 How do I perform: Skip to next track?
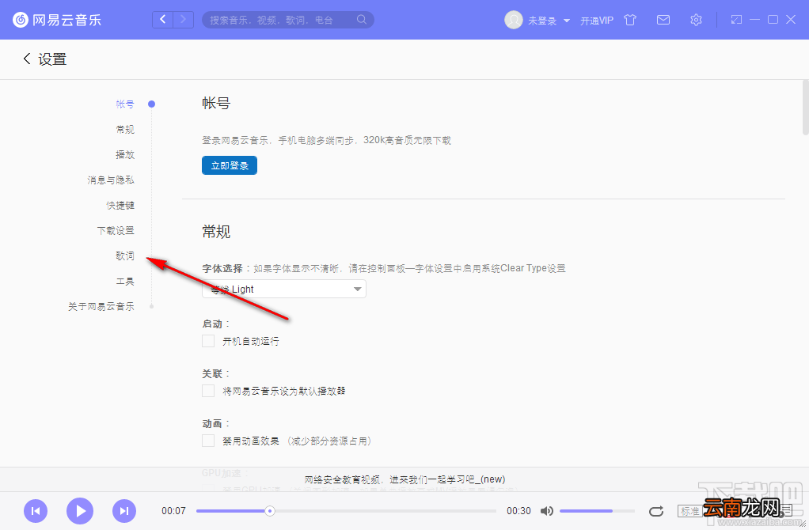point(124,511)
